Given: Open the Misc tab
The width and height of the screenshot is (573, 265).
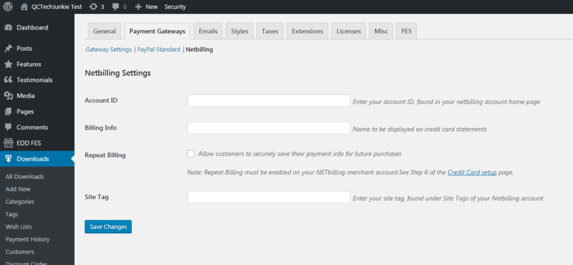Looking at the screenshot, I should pos(381,31).
